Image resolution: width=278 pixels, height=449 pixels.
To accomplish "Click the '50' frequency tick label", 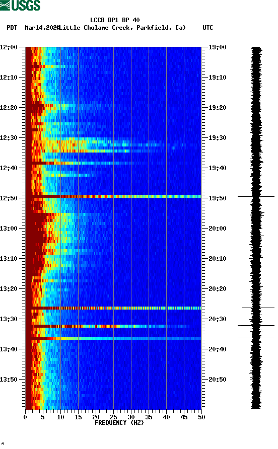I will [201, 417].
